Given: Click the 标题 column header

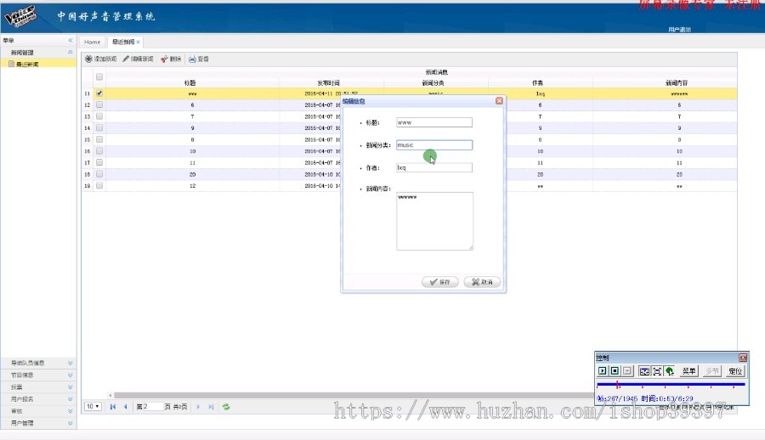Looking at the screenshot, I should pos(190,83).
